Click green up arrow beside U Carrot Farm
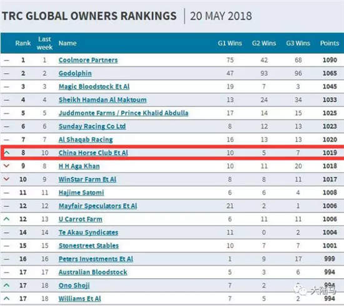The height and width of the screenshot is (307, 344). coord(7,219)
